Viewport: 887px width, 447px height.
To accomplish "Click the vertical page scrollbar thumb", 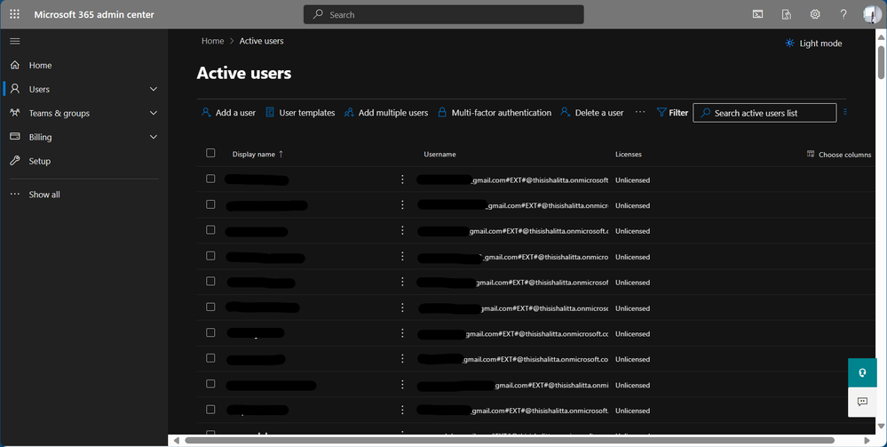I will pos(881,61).
